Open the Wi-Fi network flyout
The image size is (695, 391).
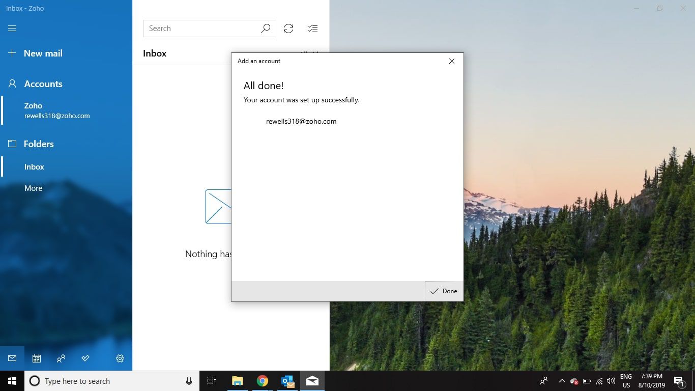(599, 381)
